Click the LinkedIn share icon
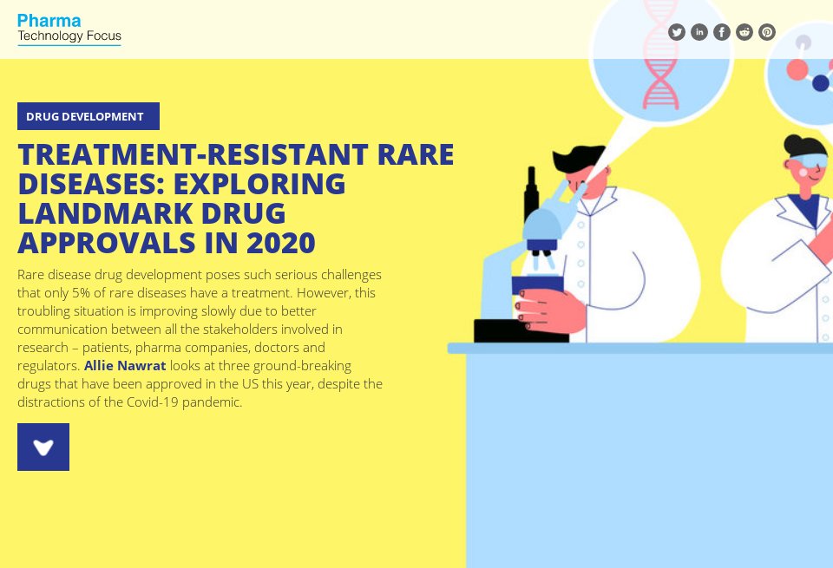833x568 pixels. pos(699,32)
